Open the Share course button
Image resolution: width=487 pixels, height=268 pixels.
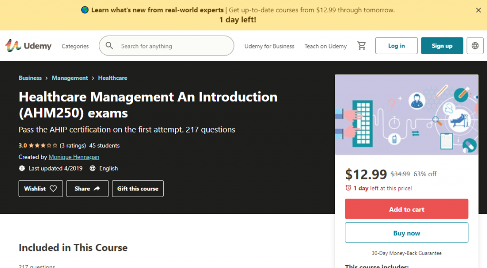pos(88,189)
